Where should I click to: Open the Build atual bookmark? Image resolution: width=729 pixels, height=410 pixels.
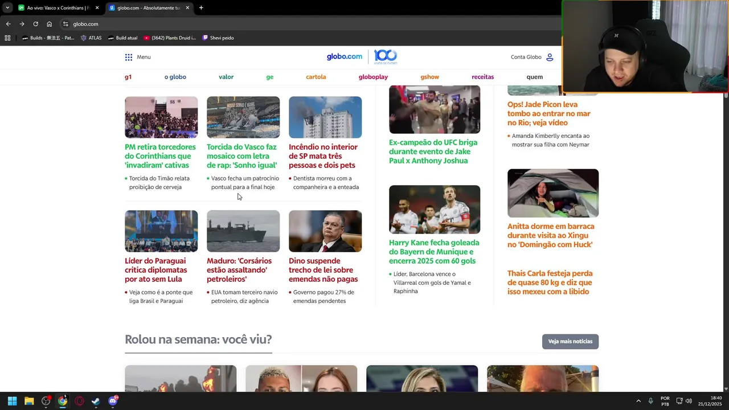point(122,38)
